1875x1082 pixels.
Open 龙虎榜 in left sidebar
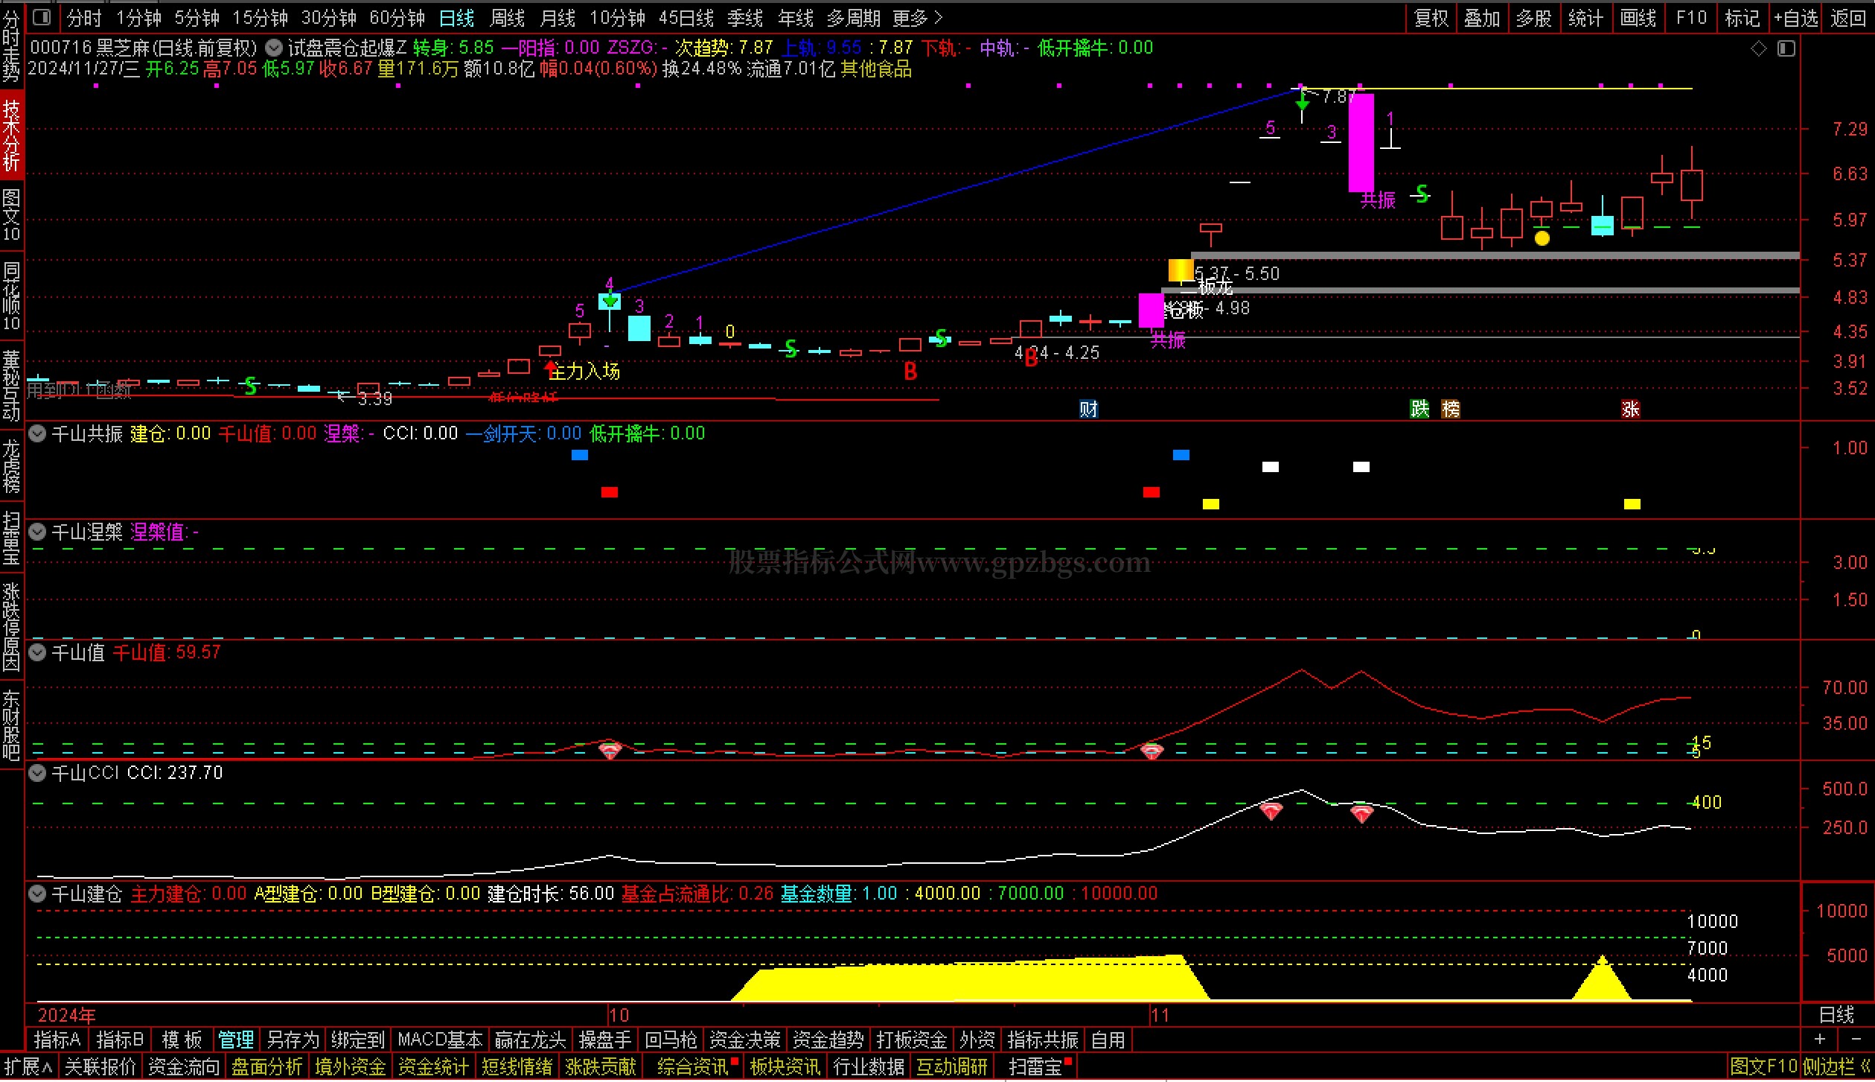click(x=11, y=466)
